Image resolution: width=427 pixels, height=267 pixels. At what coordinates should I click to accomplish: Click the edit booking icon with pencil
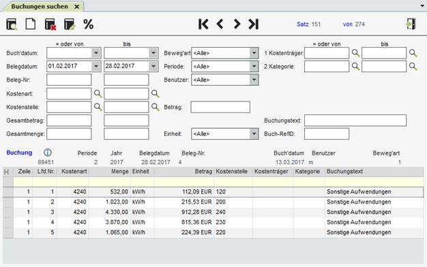point(70,25)
